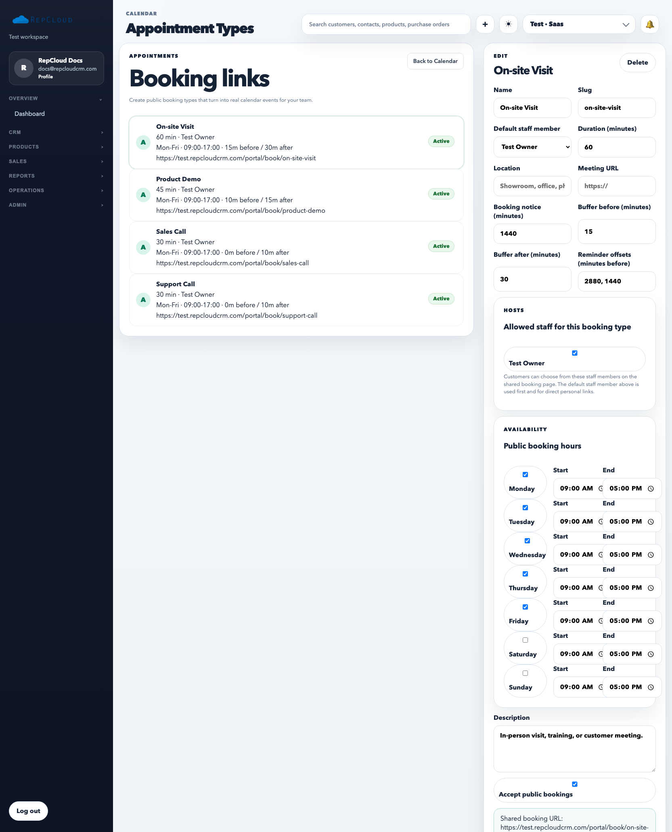Open Monday end time clock picker
This screenshot has height=832, width=672.
pyautogui.click(x=651, y=488)
